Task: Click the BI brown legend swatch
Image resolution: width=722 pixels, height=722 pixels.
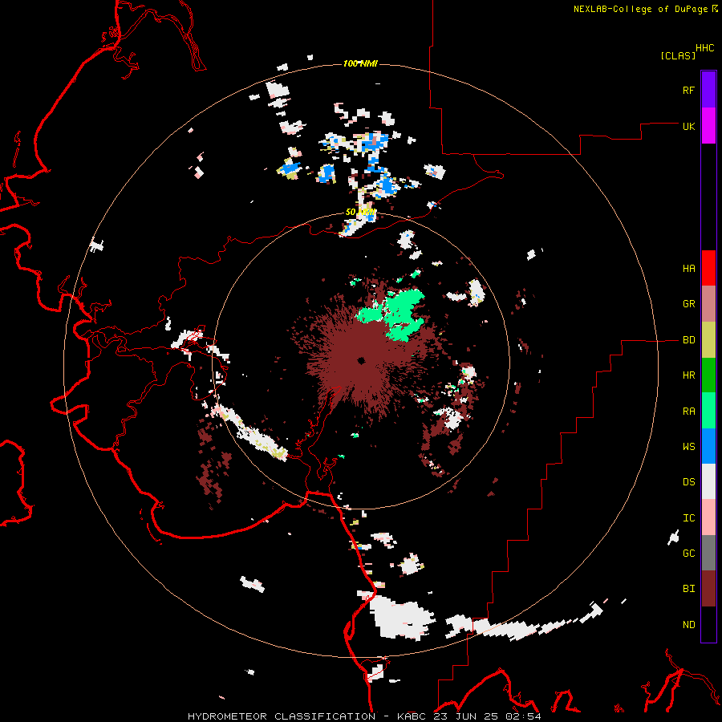Action: click(708, 589)
